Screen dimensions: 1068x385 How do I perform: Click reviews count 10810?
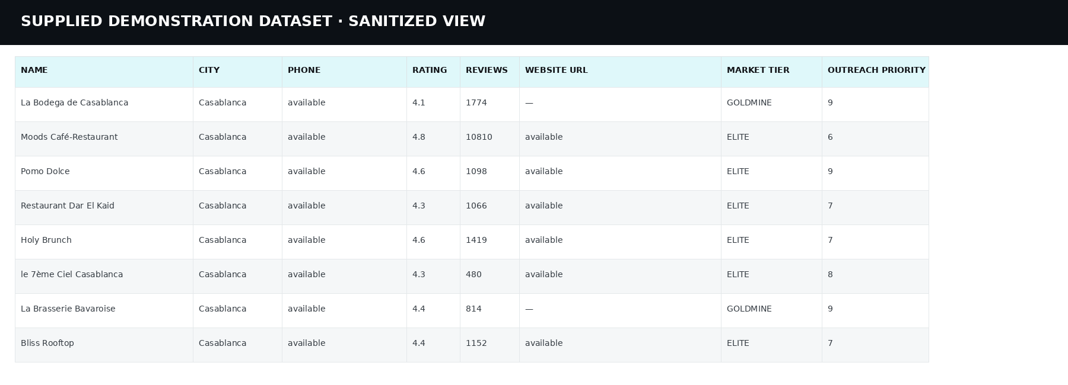point(479,137)
